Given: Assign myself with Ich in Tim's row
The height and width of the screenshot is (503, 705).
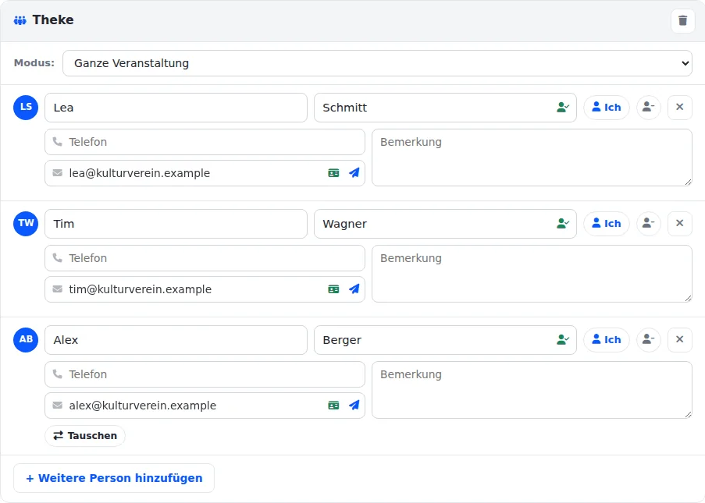Looking at the screenshot, I should (x=606, y=224).
